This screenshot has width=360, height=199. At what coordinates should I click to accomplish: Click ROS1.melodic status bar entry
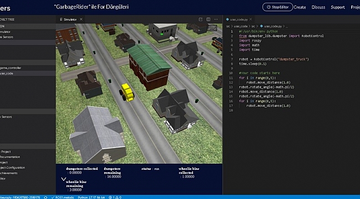click(x=63, y=197)
